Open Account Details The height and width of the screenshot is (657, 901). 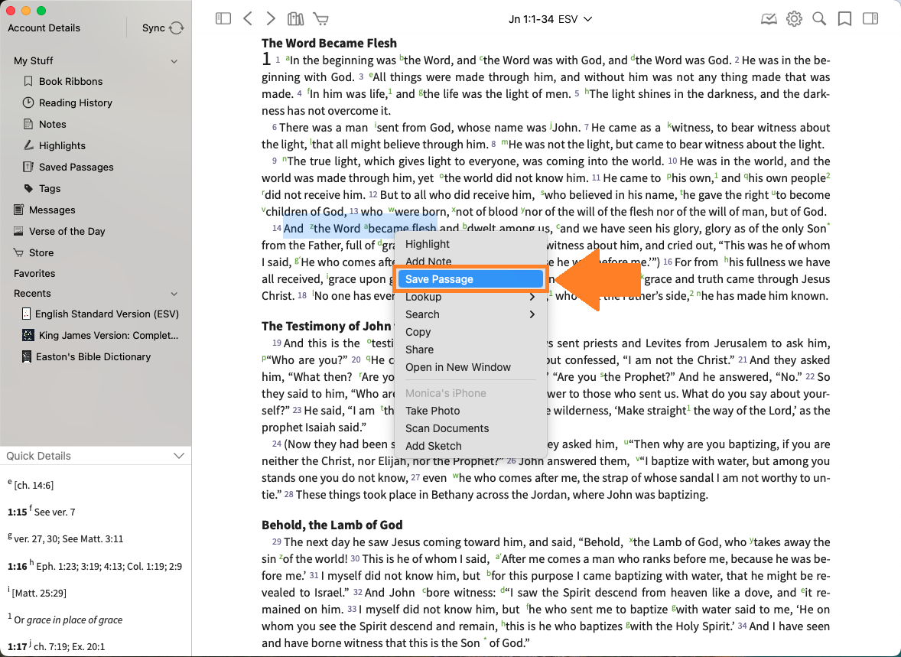[44, 28]
